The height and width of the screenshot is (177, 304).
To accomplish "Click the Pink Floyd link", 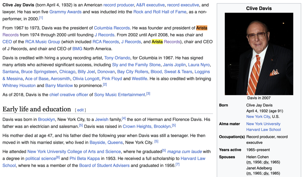I will pyautogui.click(x=112, y=79).
